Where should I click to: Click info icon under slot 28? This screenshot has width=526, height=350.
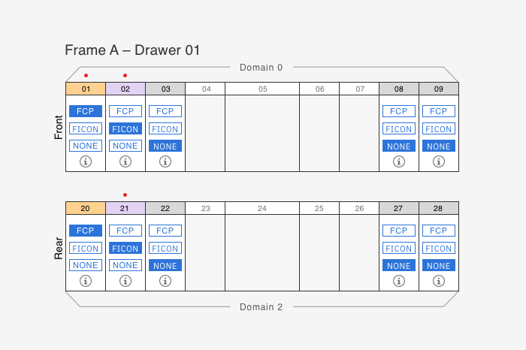tap(439, 281)
